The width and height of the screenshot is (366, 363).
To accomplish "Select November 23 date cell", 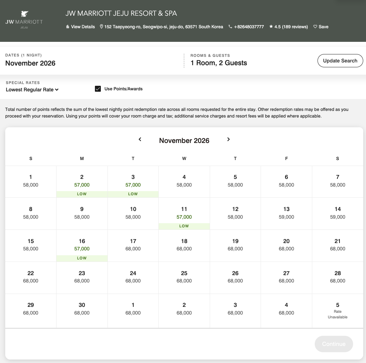I will point(82,278).
